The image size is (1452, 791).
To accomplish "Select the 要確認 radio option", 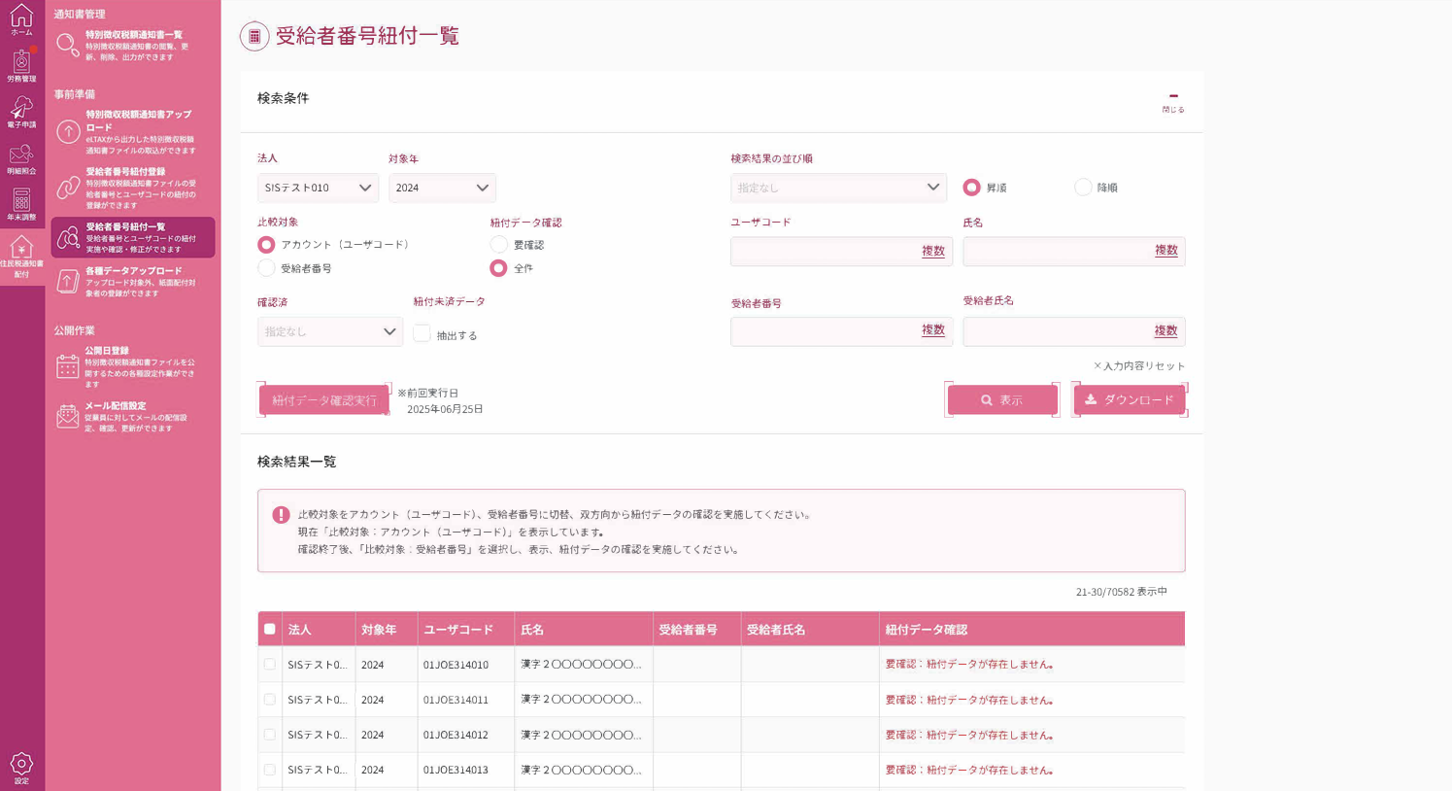I will pos(498,245).
